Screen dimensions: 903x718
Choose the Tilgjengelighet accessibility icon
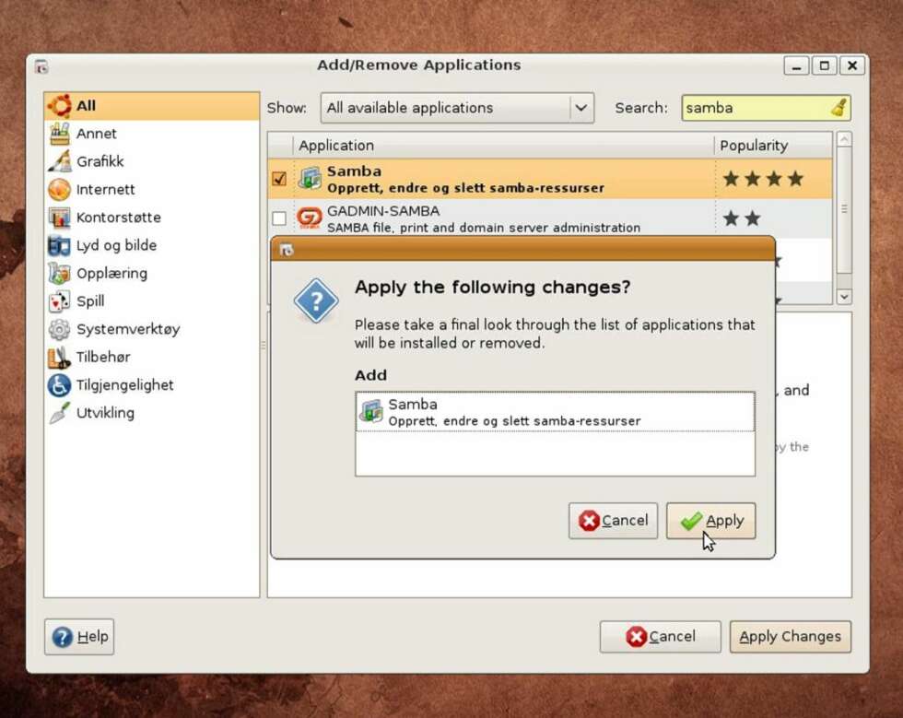coord(59,385)
